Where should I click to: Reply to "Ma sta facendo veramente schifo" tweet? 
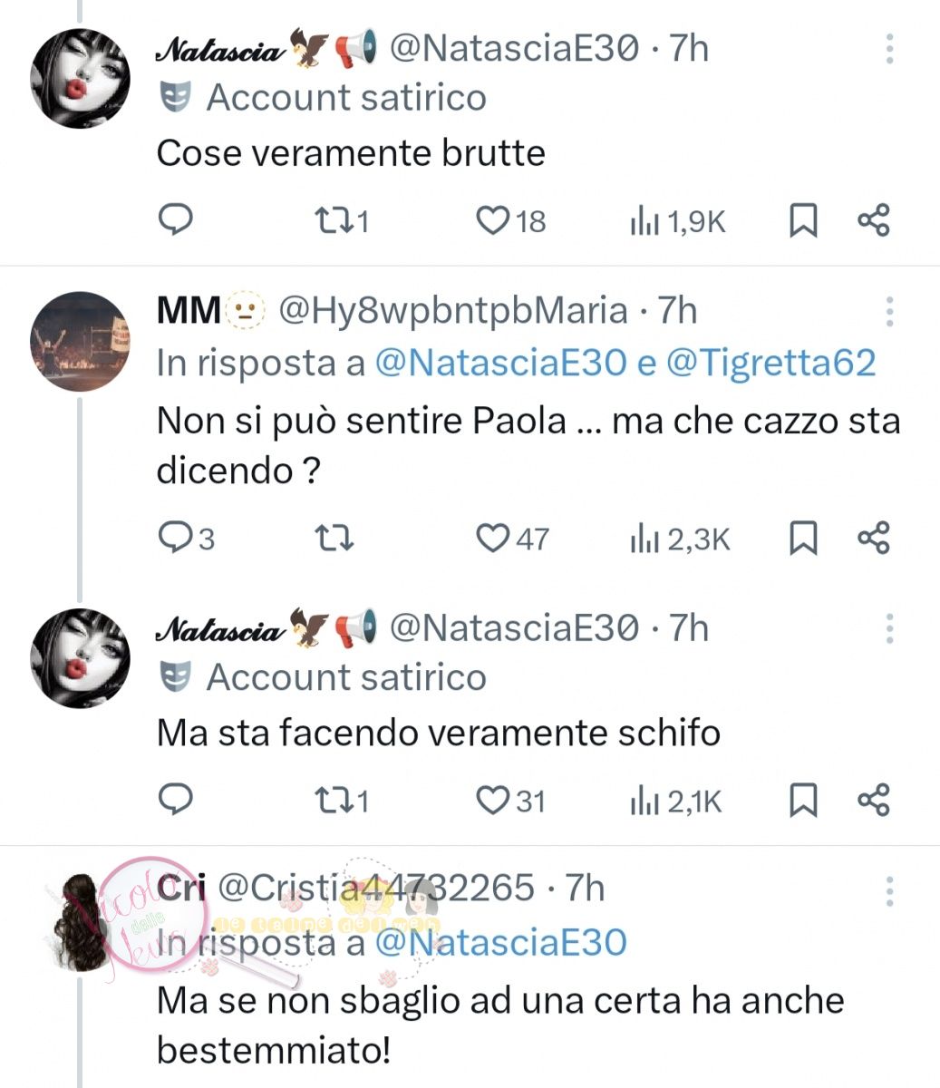176,800
